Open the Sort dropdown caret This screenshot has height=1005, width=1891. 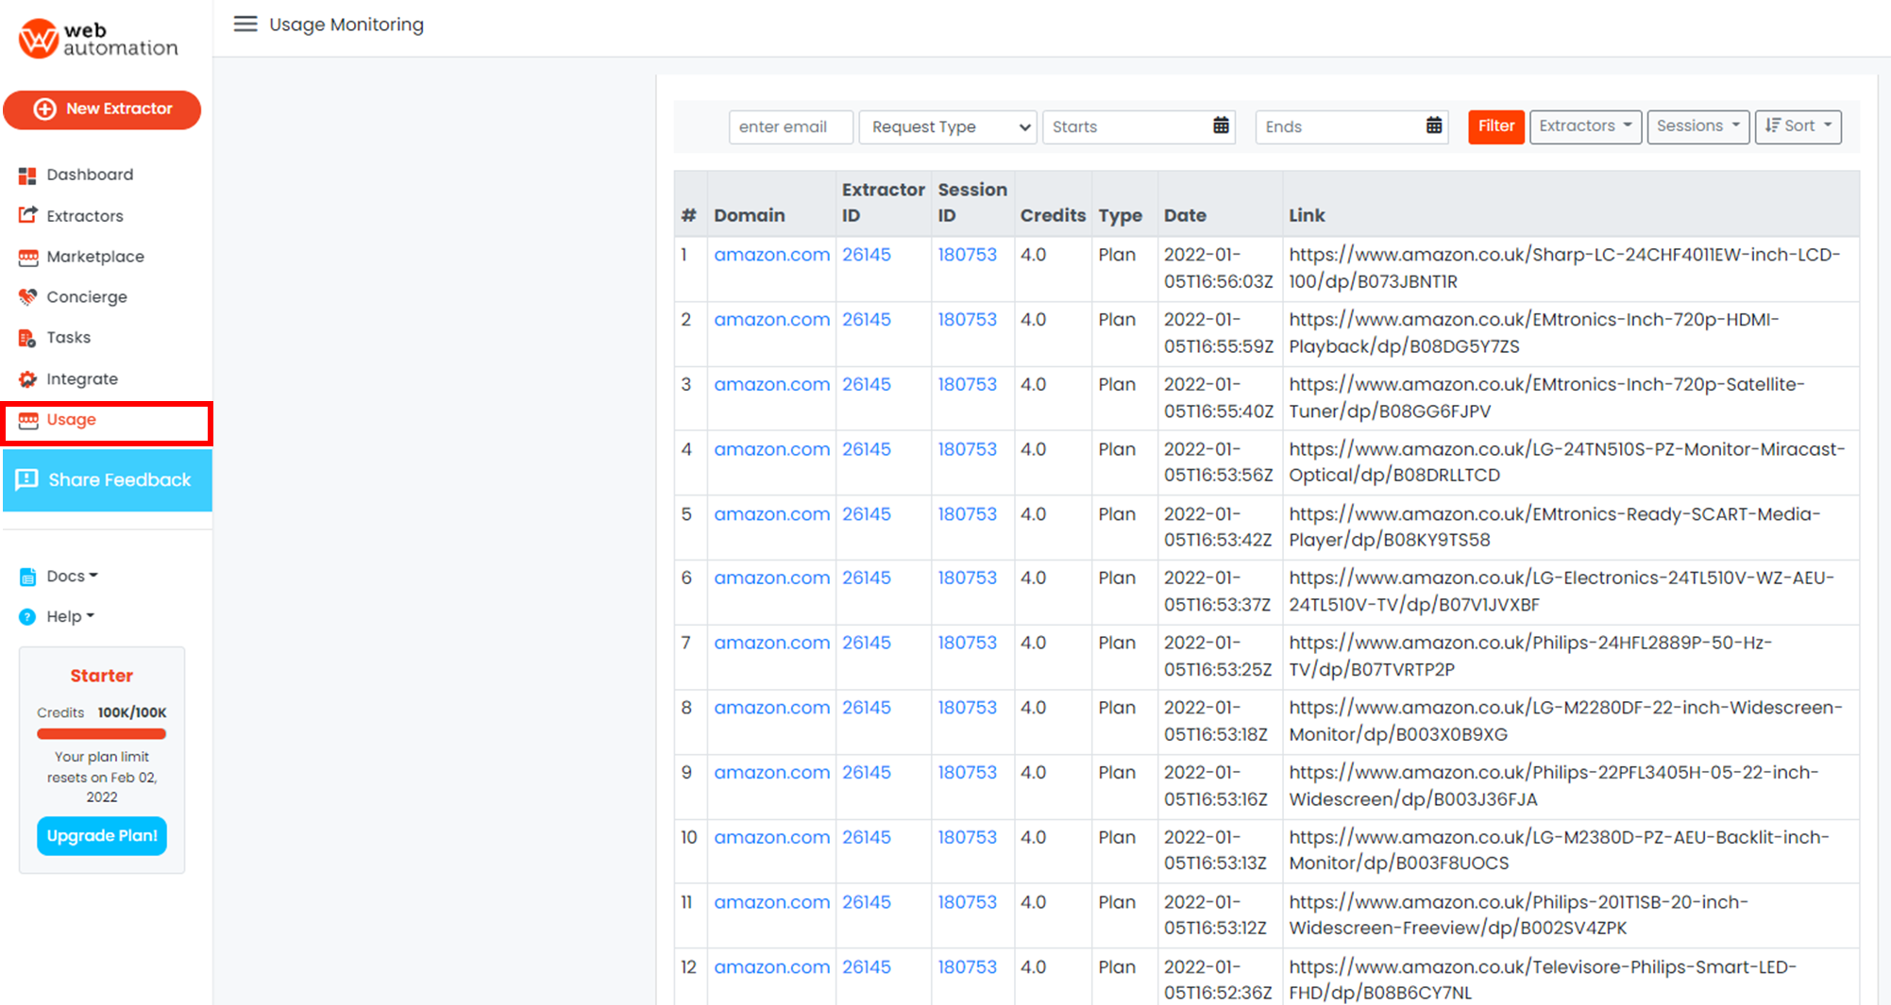(1828, 125)
